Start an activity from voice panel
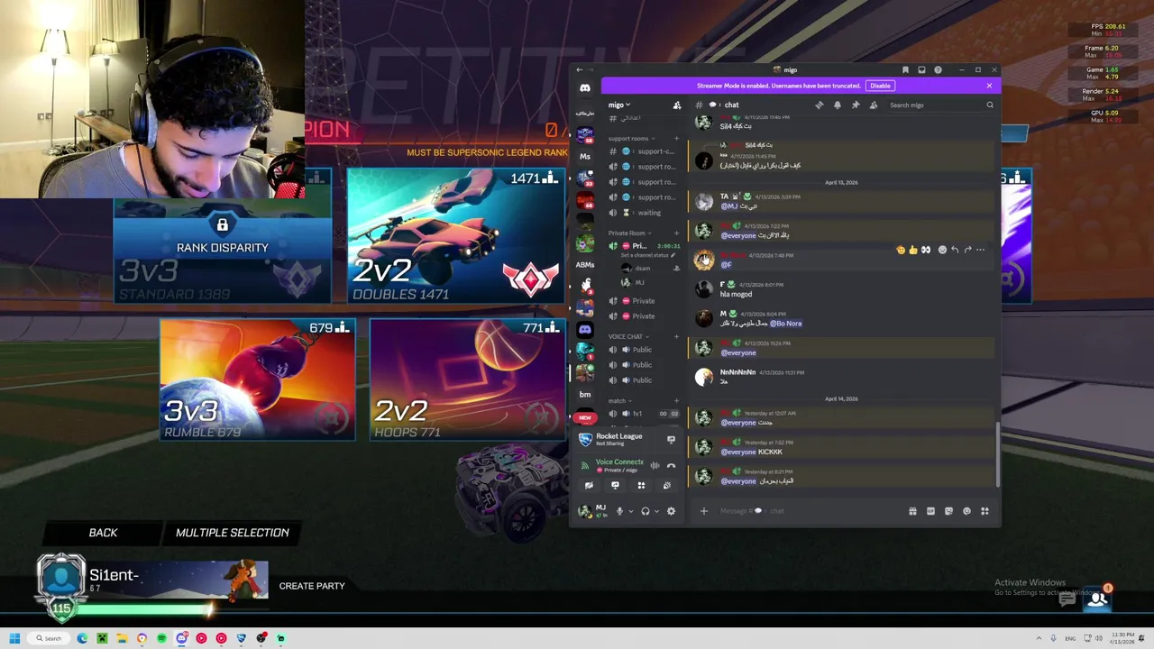The image size is (1154, 649). coord(641,486)
